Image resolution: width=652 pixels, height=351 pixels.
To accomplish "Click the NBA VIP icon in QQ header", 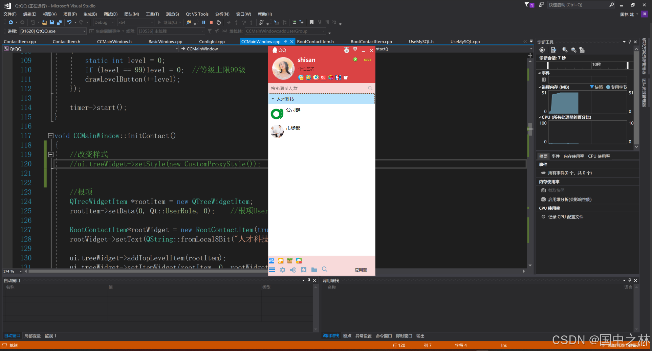I will [338, 77].
